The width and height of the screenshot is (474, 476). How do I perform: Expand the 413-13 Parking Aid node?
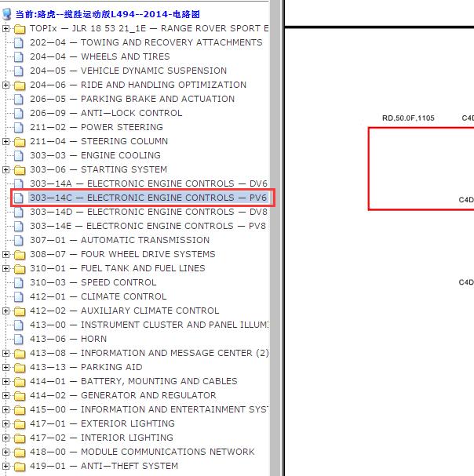[5, 367]
